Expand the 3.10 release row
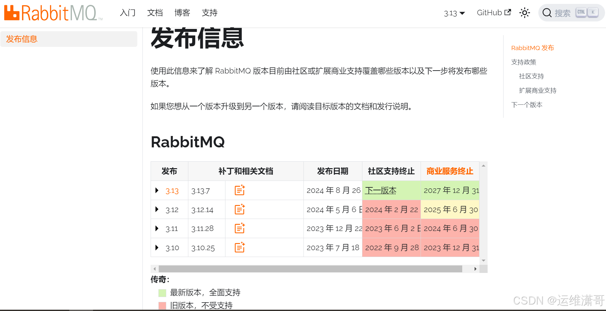The image size is (606, 311). [x=157, y=248]
